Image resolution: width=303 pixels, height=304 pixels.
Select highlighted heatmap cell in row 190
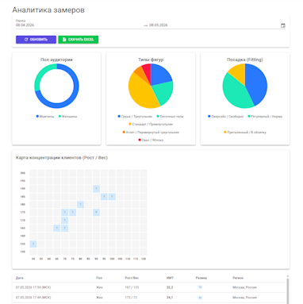96,189
